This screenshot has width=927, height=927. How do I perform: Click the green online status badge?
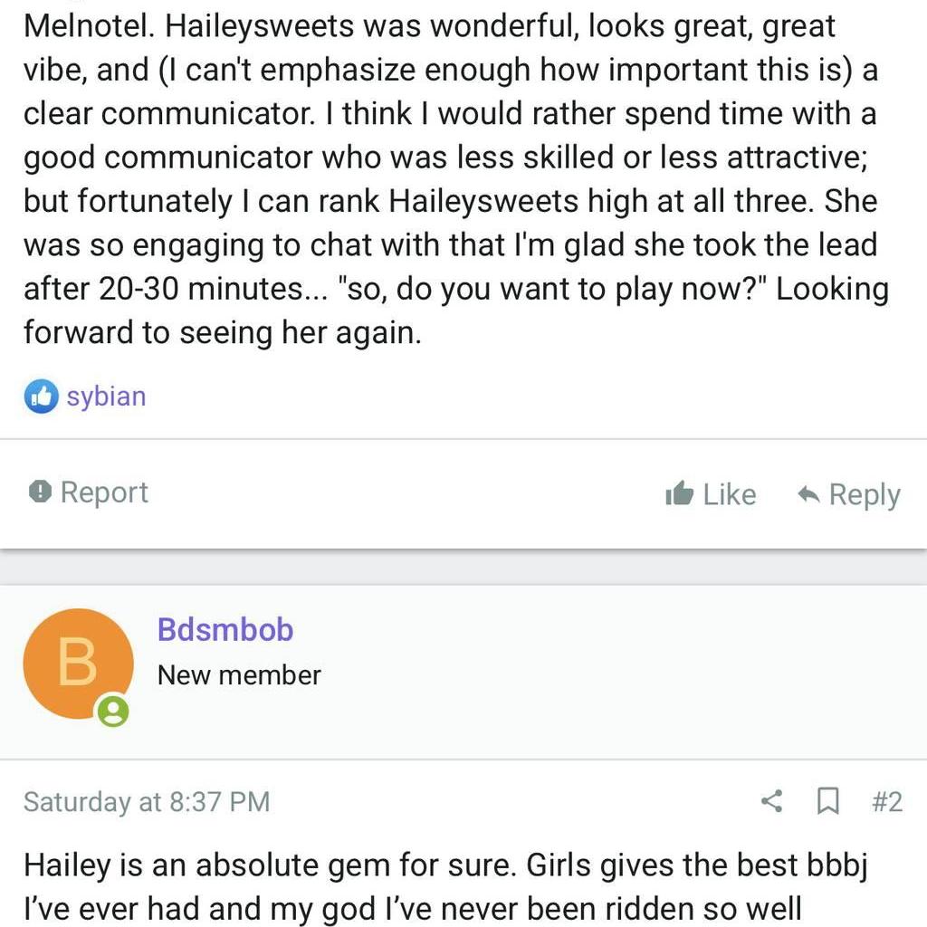click(113, 711)
